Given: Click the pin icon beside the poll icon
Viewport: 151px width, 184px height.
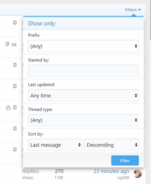Looking at the screenshot, I should [7, 44].
